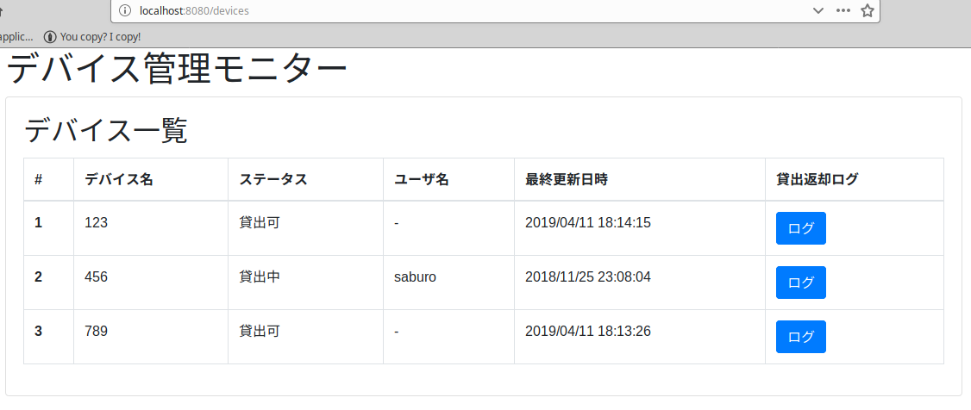Open the page actions three-dot menu

click(x=843, y=11)
